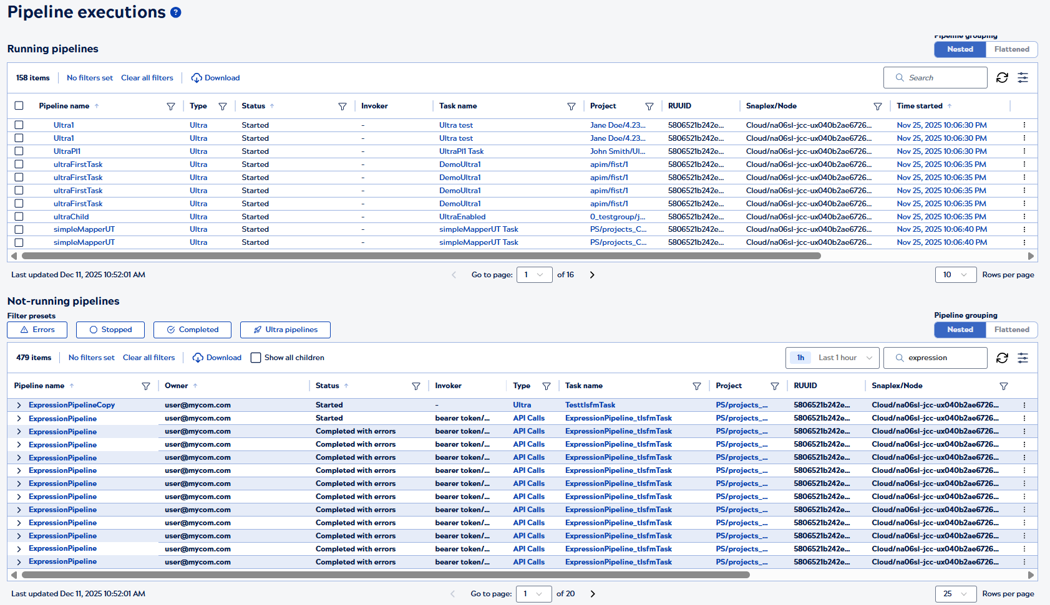The width and height of the screenshot is (1050, 605).
Task: Open the Rows per page dropdown showing 25
Action: [x=955, y=594]
